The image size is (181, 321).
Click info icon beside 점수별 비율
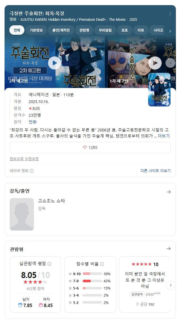102,264
